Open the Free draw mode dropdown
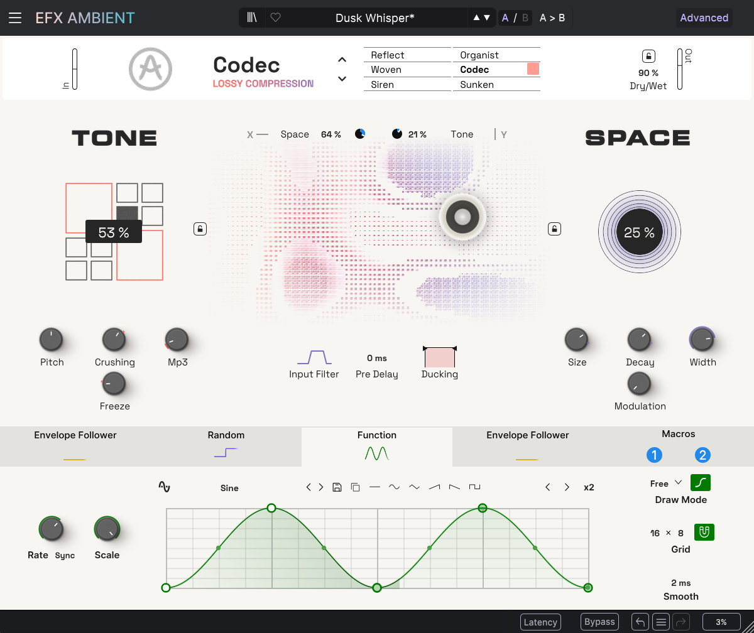 (666, 484)
